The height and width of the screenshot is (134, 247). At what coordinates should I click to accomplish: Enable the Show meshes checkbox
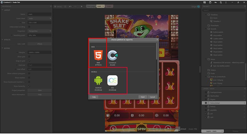29,78
